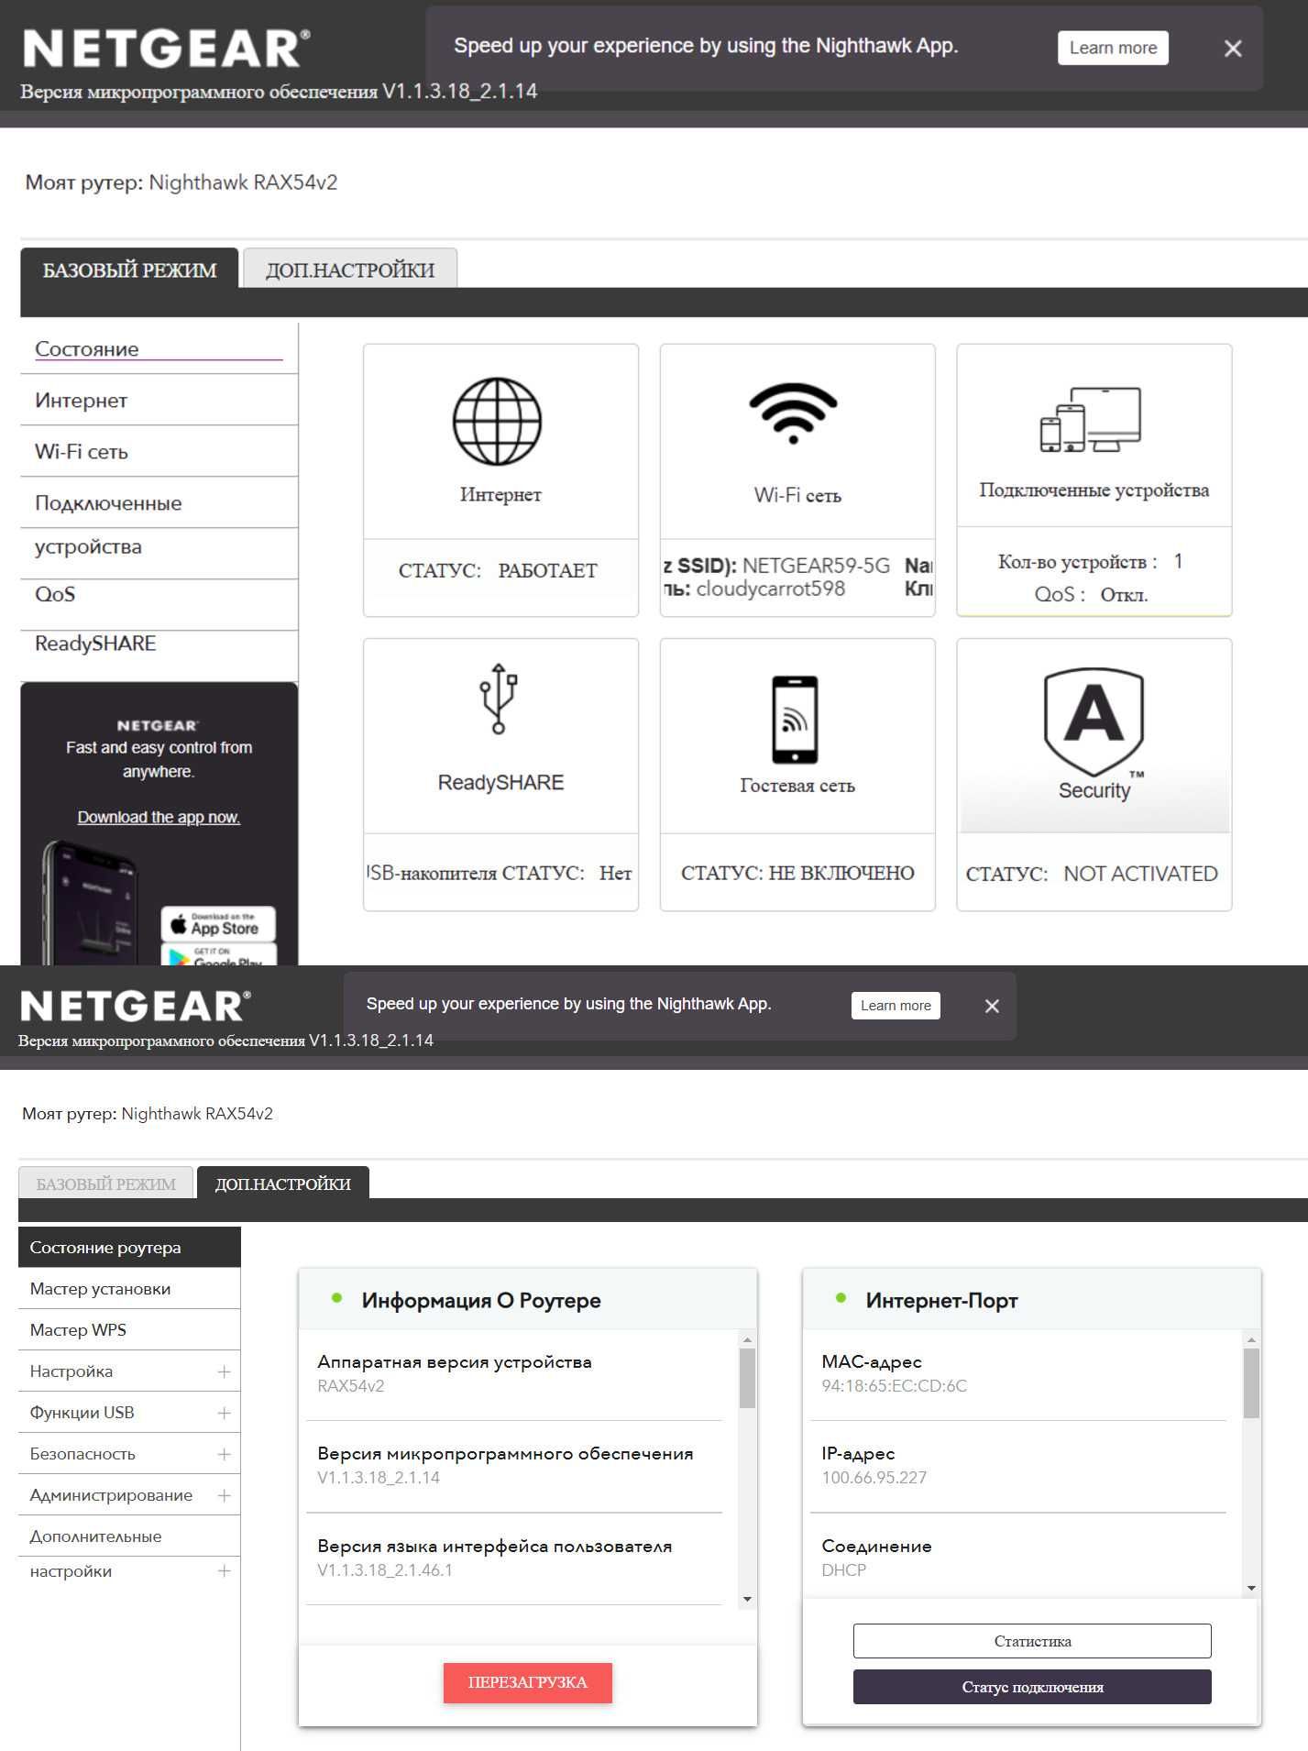Image resolution: width=1308 pixels, height=1751 pixels.
Task: Click the Информация О Роутере panel header
Action: point(527,1300)
